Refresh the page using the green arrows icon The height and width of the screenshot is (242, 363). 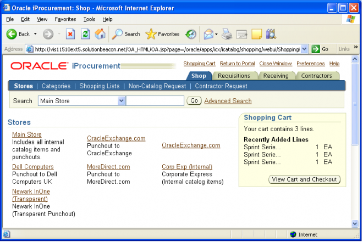(85, 34)
